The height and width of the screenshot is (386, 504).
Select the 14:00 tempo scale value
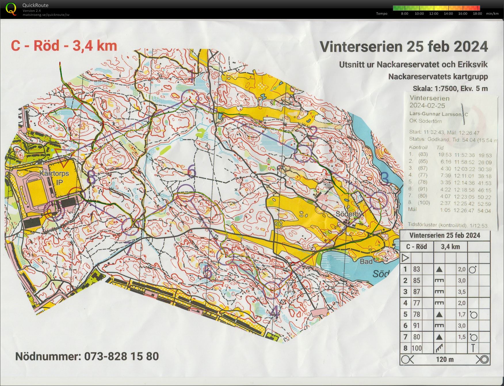[x=448, y=14]
